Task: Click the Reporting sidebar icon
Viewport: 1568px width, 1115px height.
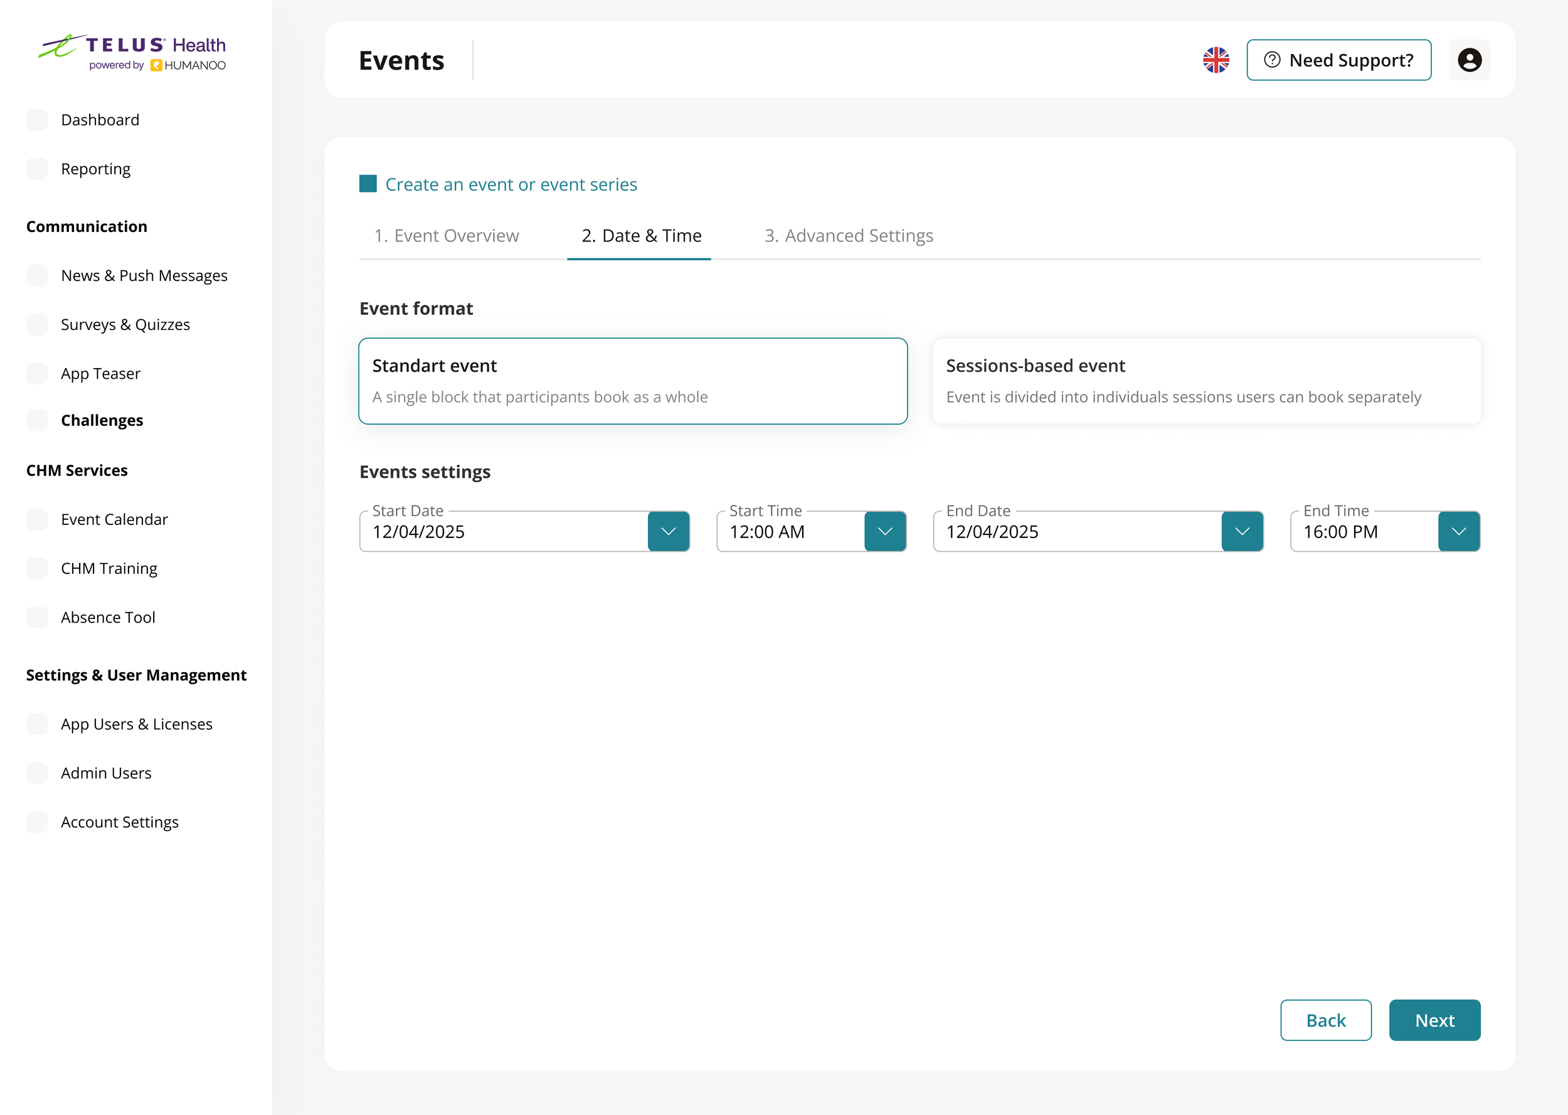Action: [x=37, y=169]
